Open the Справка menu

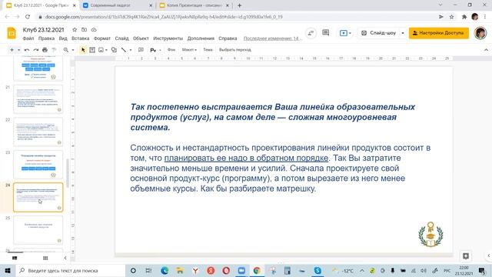(228, 38)
